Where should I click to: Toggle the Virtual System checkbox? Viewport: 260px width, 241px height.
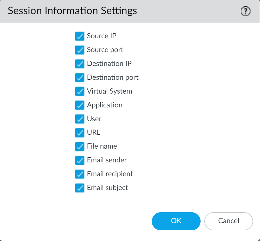[x=80, y=92]
